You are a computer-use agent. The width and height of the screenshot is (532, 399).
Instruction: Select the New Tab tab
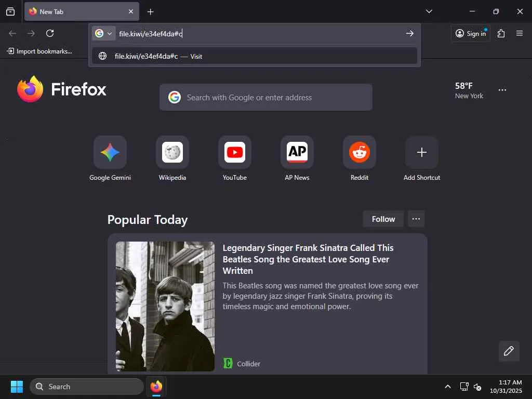82,11
